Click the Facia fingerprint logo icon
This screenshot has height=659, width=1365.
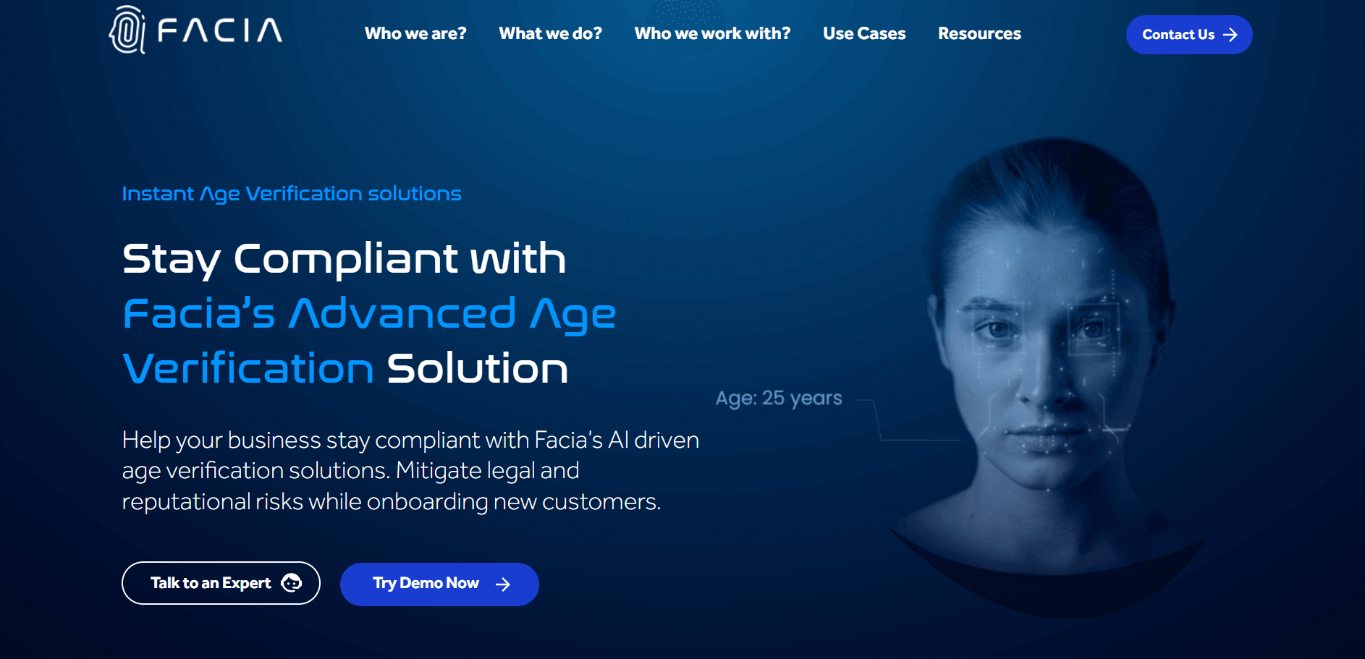(127, 30)
